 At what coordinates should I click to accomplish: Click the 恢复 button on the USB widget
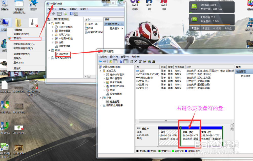[x=217, y=28]
